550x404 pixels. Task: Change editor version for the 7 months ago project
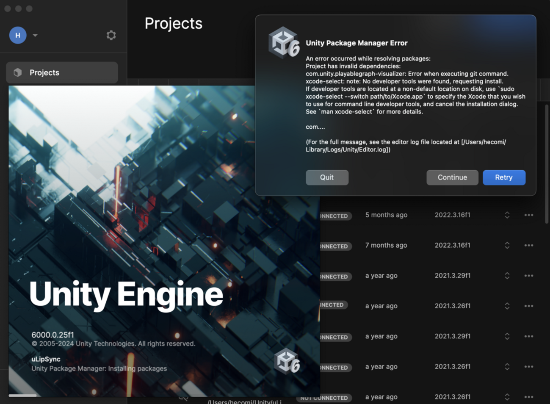[x=507, y=246]
